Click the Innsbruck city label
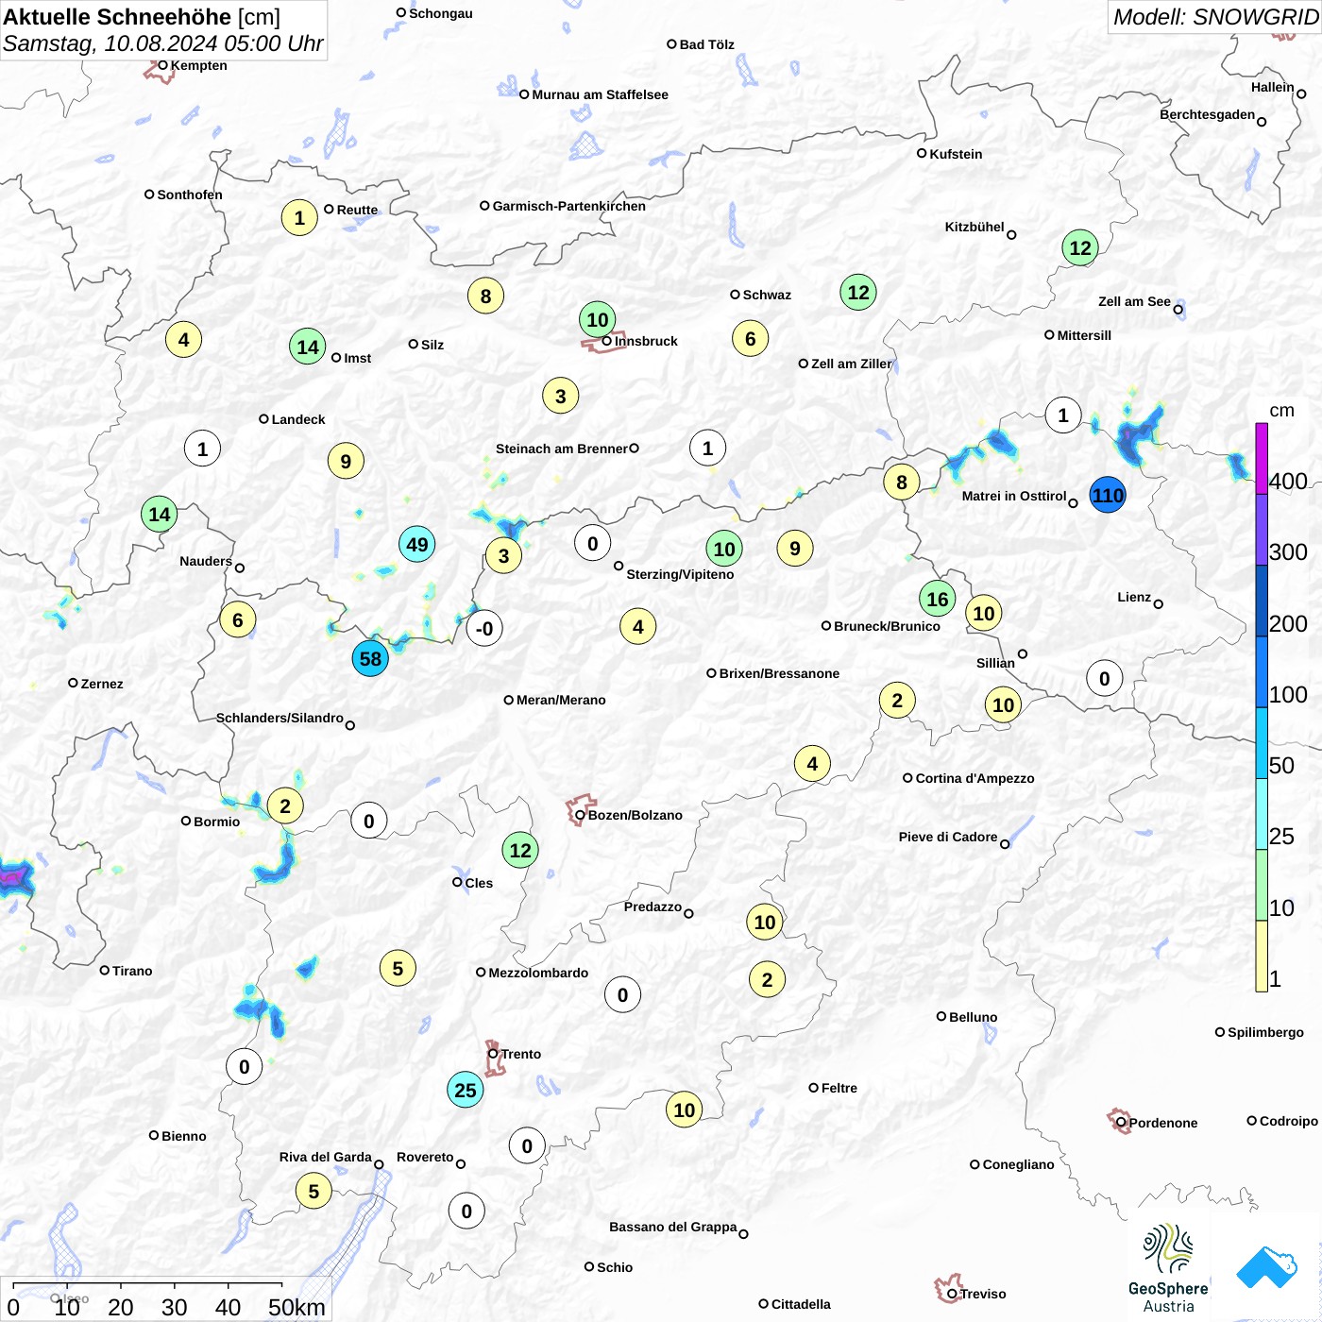 [646, 341]
